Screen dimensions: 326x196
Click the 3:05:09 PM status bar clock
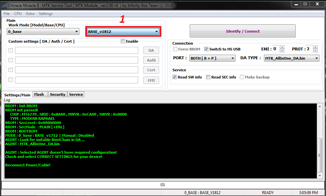(x=308, y=193)
